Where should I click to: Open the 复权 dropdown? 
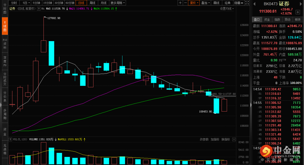[x=194, y=3]
